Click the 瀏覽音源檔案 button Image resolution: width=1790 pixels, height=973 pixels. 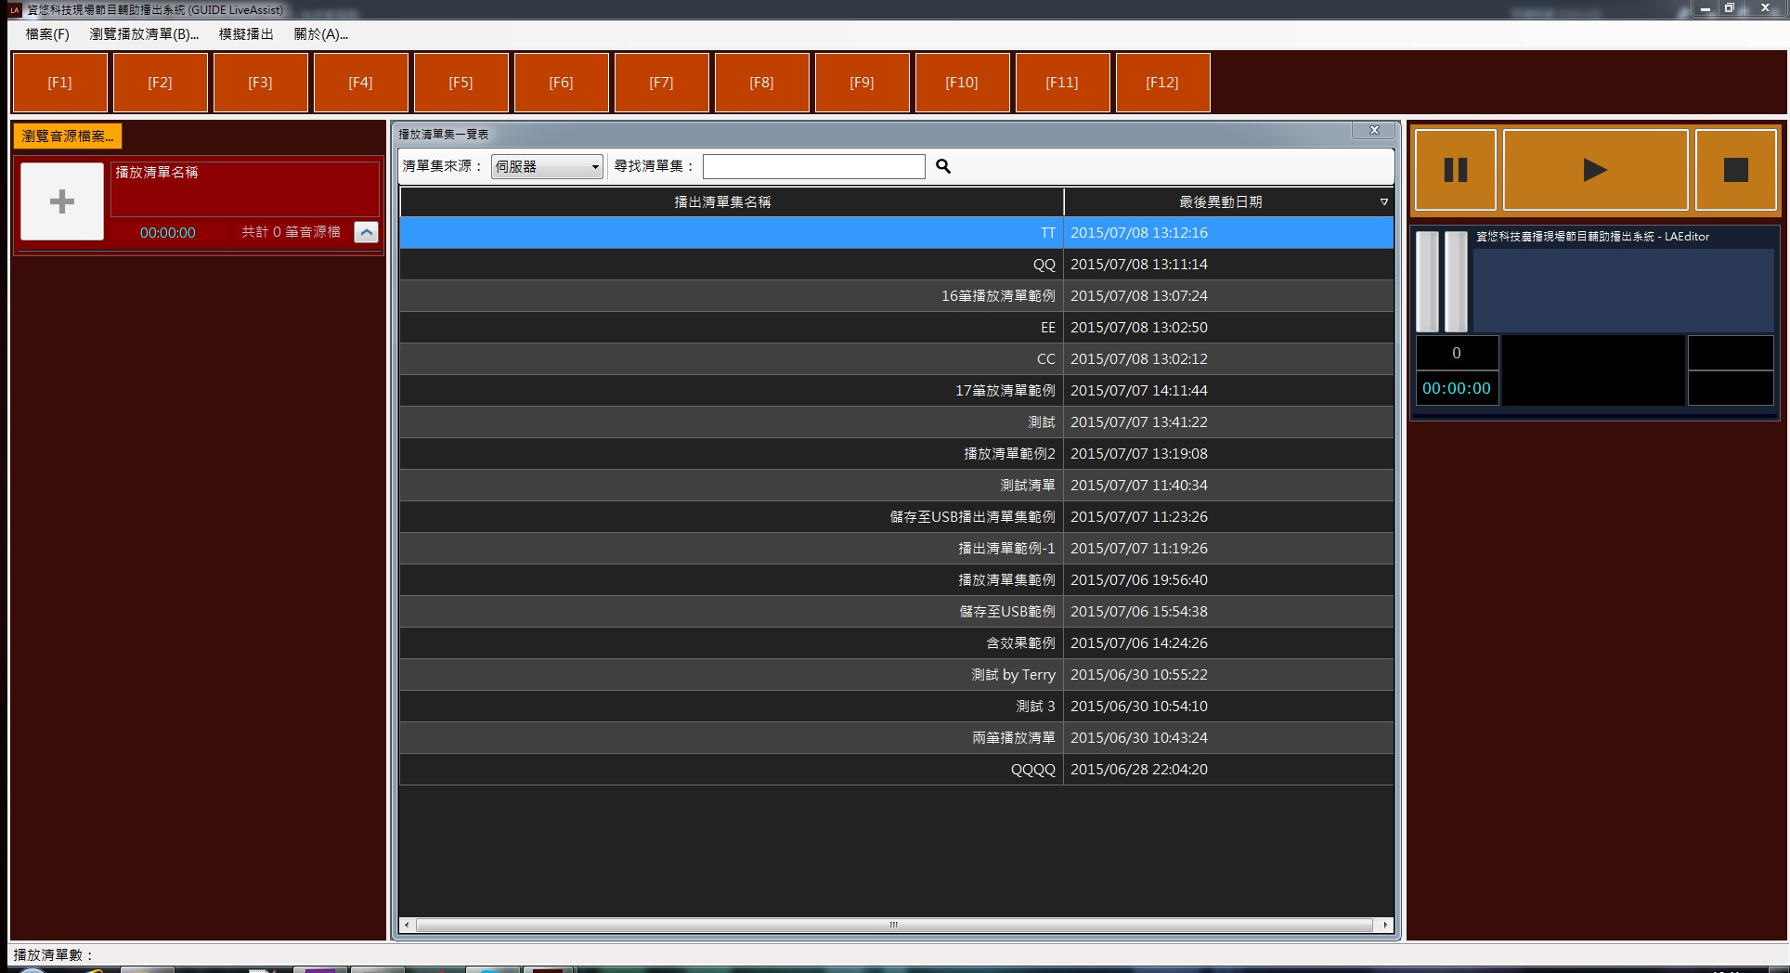point(68,136)
